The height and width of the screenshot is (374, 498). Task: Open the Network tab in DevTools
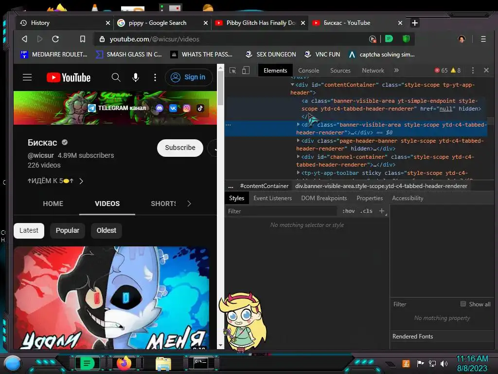tap(373, 71)
